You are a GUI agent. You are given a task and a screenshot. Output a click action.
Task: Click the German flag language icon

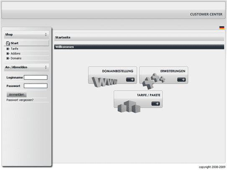point(222,28)
